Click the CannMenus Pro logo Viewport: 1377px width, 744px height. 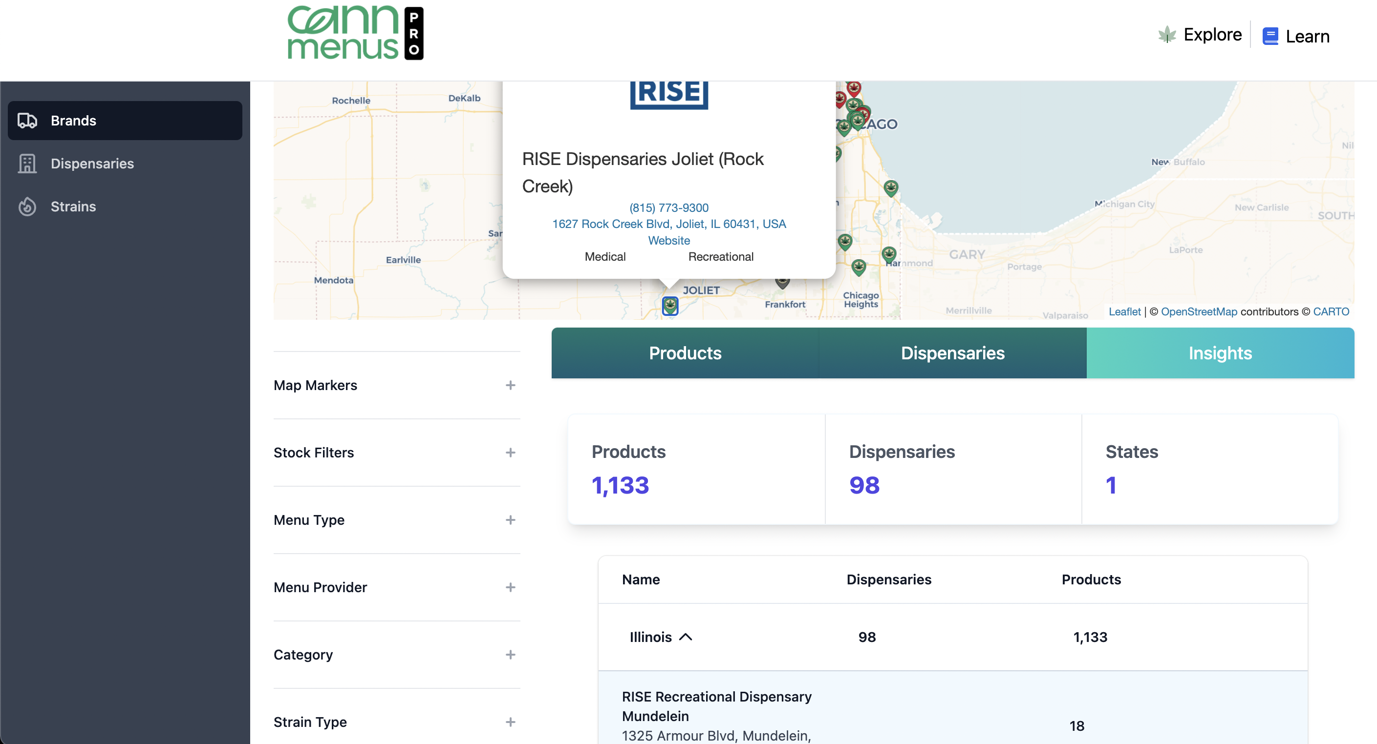(355, 33)
